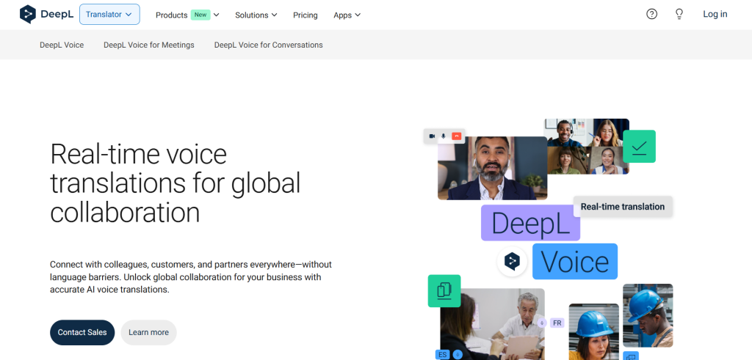The image size is (752, 360).
Task: Expand the Products menu
Action: tap(187, 15)
